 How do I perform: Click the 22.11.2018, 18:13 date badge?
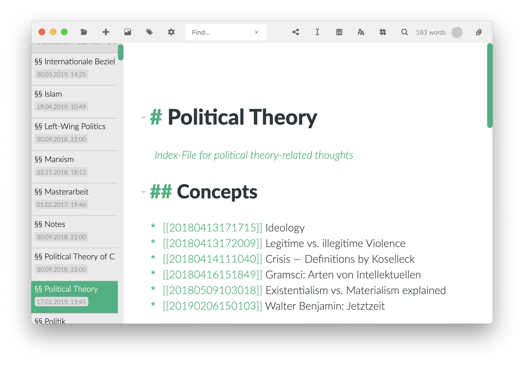pos(61,172)
